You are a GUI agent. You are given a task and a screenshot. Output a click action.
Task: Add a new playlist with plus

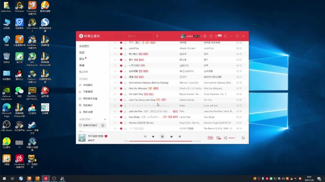point(105,119)
